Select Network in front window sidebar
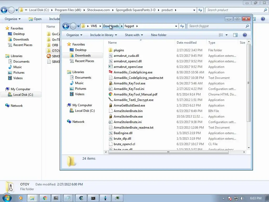 (x=78, y=122)
